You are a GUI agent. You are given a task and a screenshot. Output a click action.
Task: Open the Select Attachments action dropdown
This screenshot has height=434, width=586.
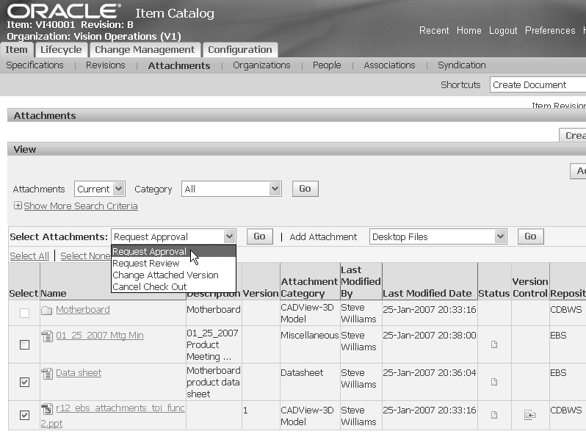(x=173, y=236)
